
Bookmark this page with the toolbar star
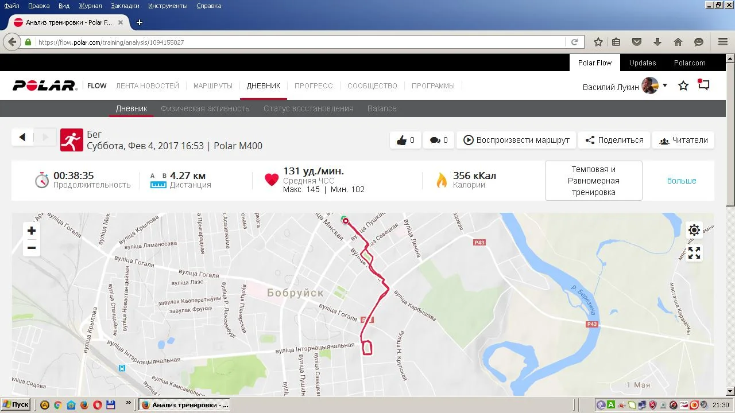pos(598,42)
